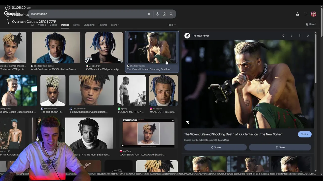This screenshot has width=323, height=181.
Task: Open the black-and-white portrait image result
Action: (89, 133)
